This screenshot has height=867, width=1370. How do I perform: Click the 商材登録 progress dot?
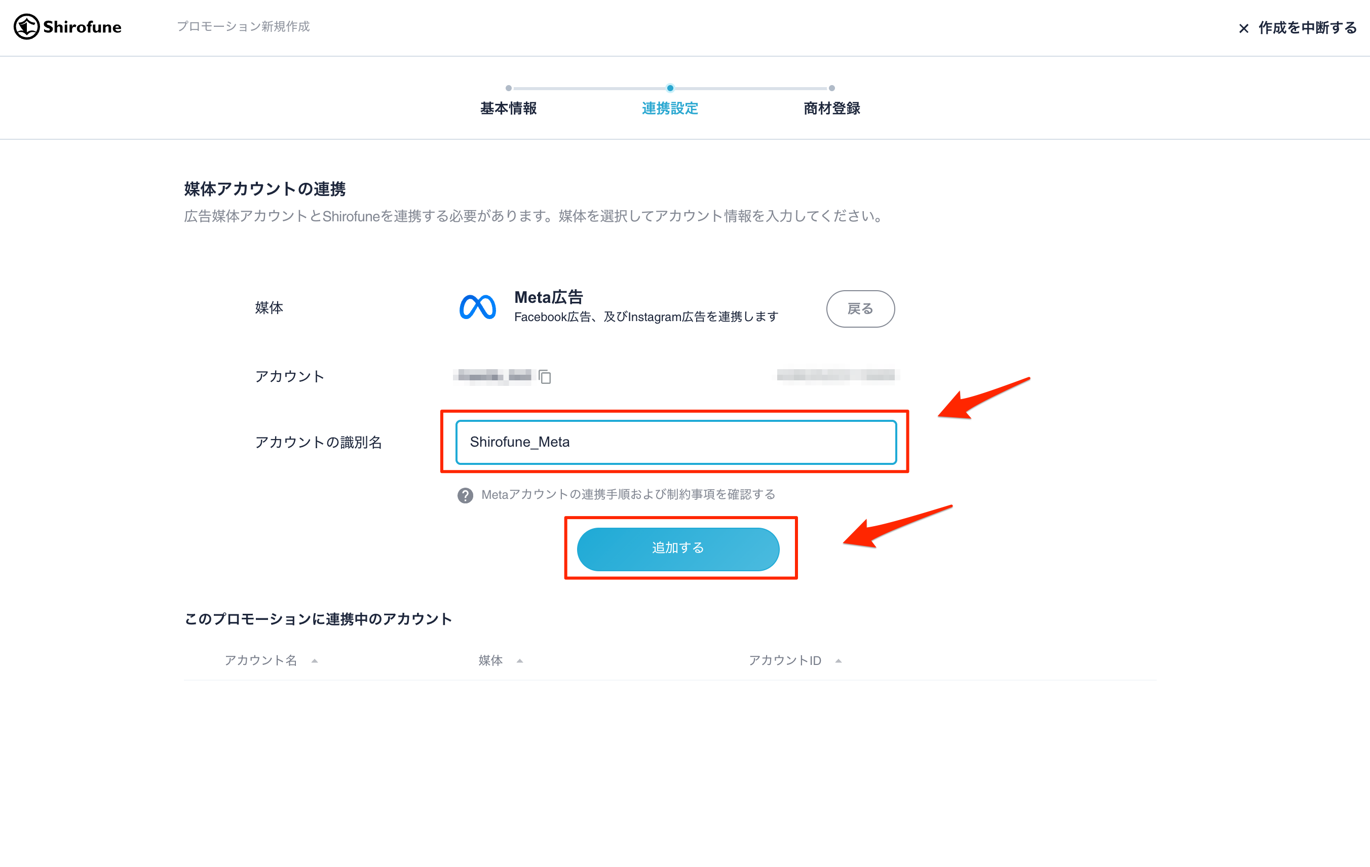[832, 88]
